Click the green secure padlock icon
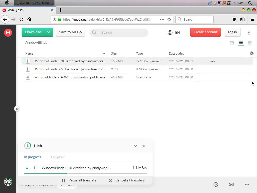The image size is (257, 193). [59, 19]
